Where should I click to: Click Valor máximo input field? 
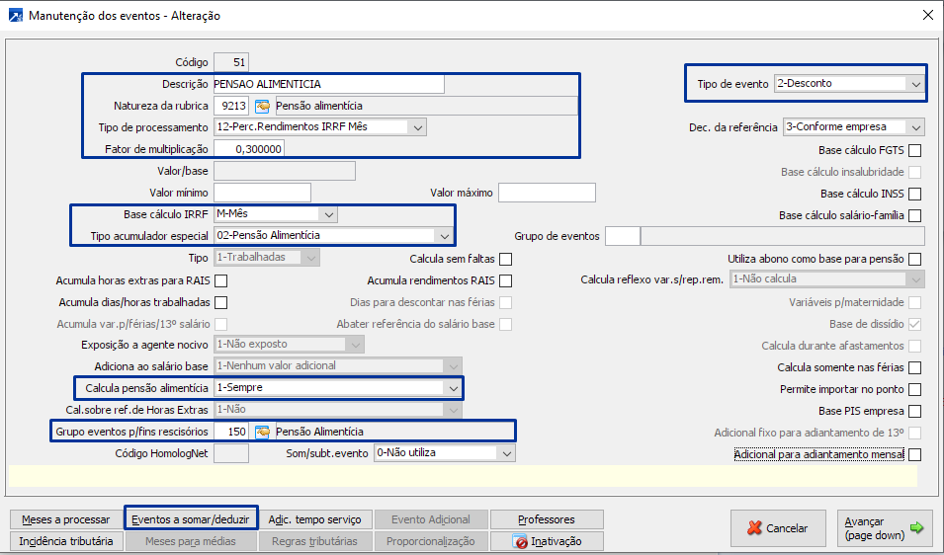click(547, 193)
